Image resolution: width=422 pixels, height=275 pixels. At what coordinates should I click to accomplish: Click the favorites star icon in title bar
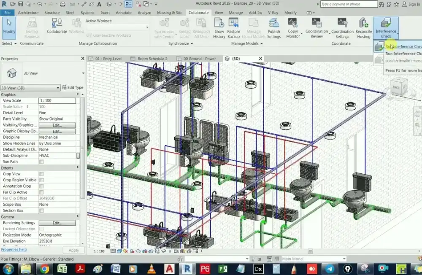396,4
